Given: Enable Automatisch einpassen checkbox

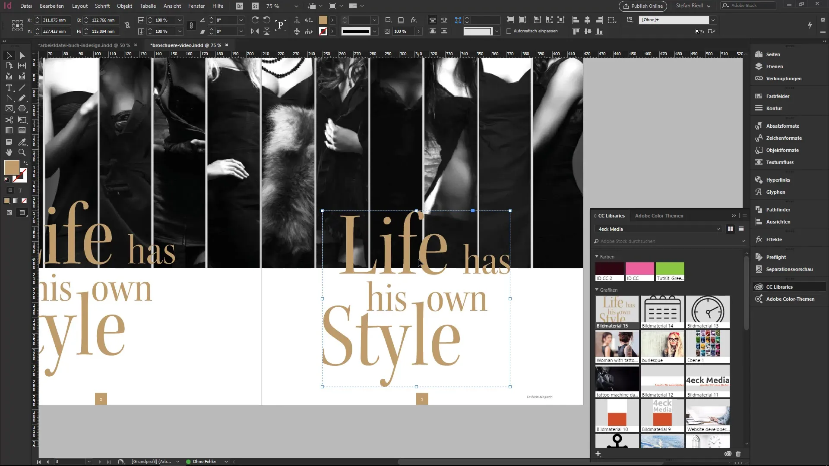Looking at the screenshot, I should coord(509,31).
